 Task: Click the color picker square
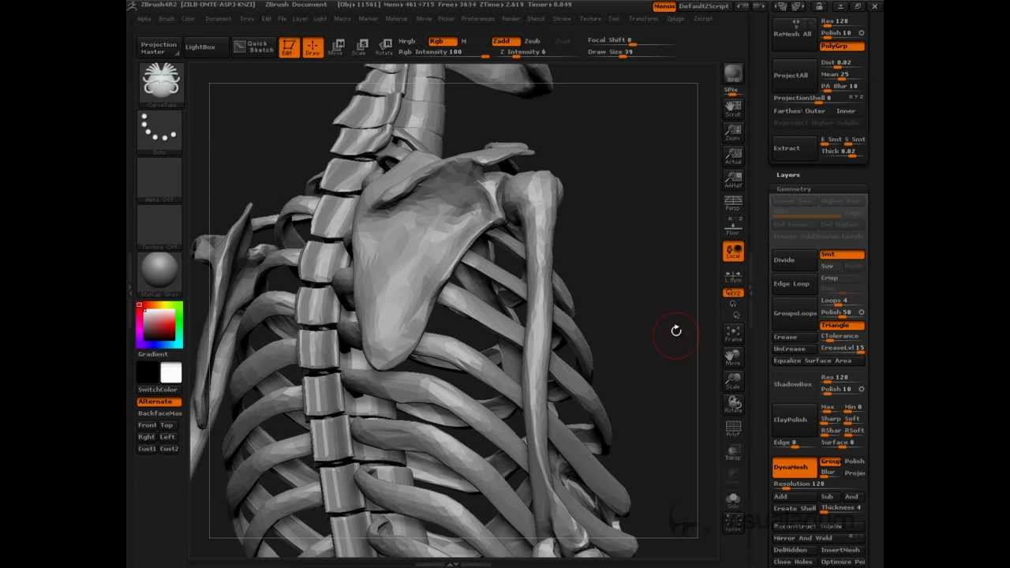tap(159, 324)
